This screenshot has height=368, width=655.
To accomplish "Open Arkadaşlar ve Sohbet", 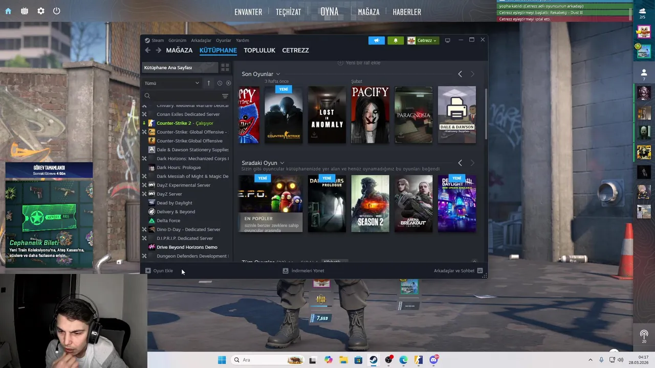I will [x=458, y=271].
